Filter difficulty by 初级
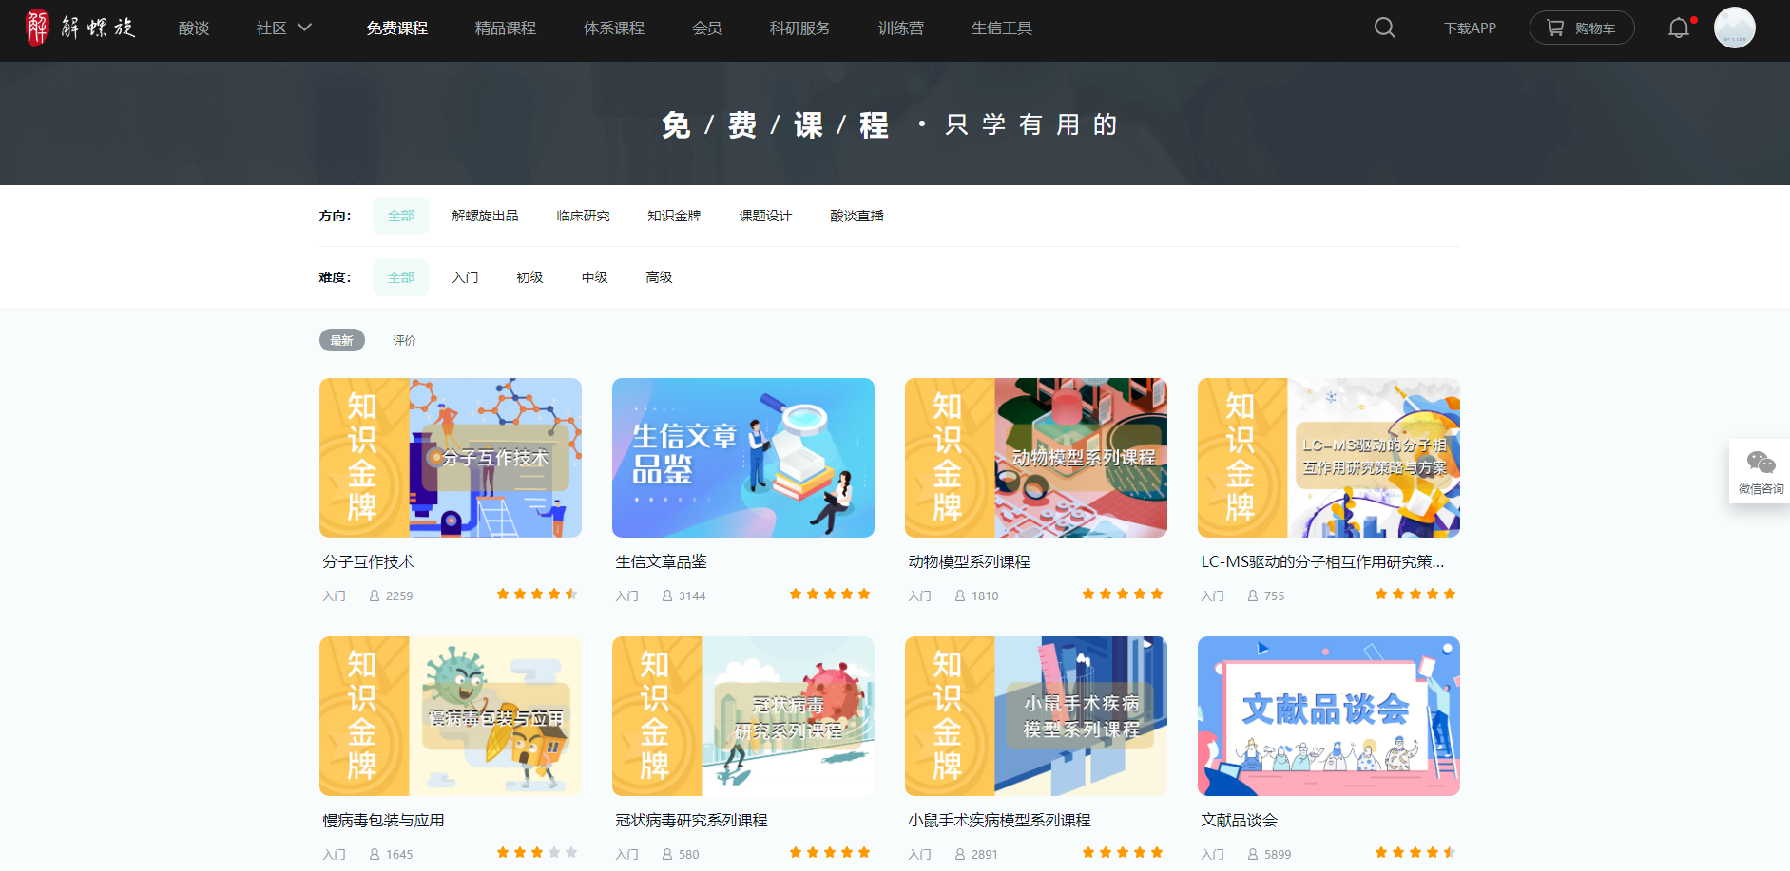This screenshot has width=1790, height=871. click(x=530, y=277)
